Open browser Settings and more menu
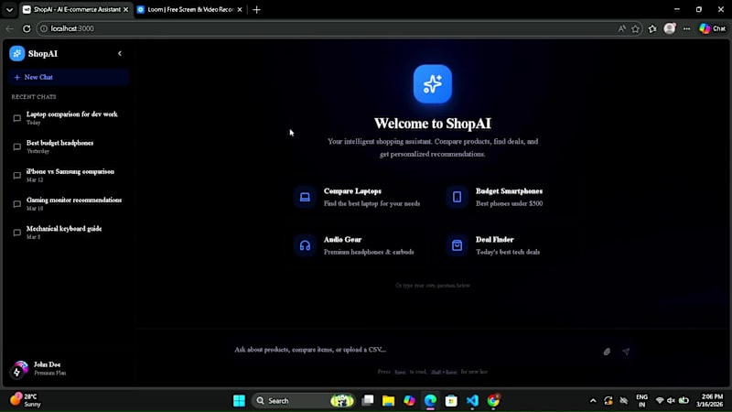The image size is (732, 412). click(686, 29)
